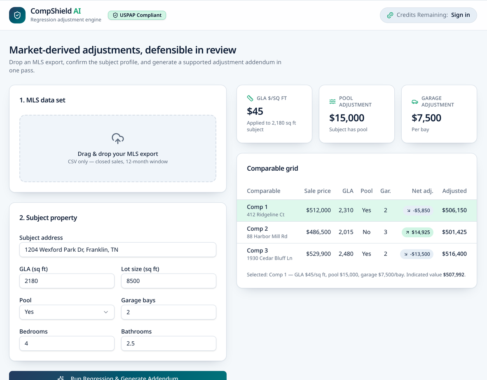Screen dimensions: 487x380
Task: Click the Sale price column header
Action: 317,191
